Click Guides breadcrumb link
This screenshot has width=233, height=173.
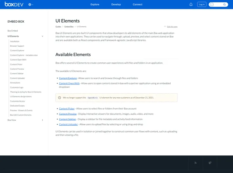pos(58,27)
